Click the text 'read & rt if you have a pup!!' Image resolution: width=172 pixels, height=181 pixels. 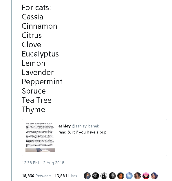coord(83,132)
